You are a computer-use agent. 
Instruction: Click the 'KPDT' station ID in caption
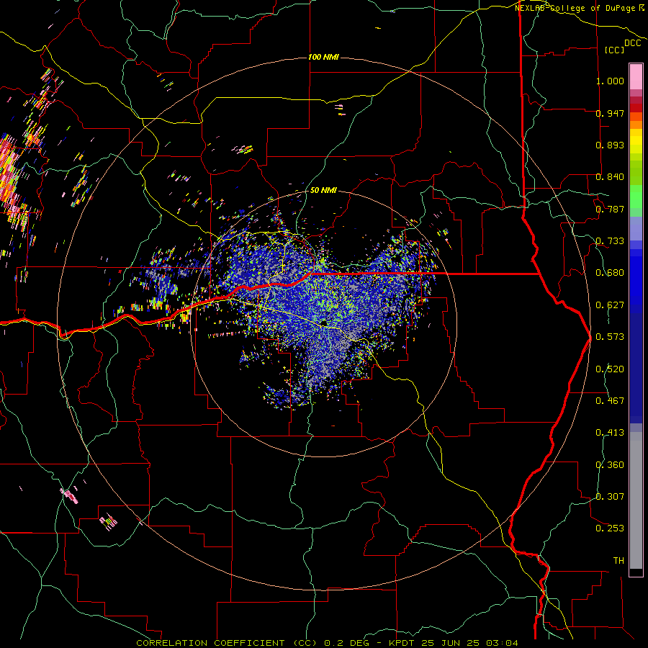pyautogui.click(x=402, y=643)
